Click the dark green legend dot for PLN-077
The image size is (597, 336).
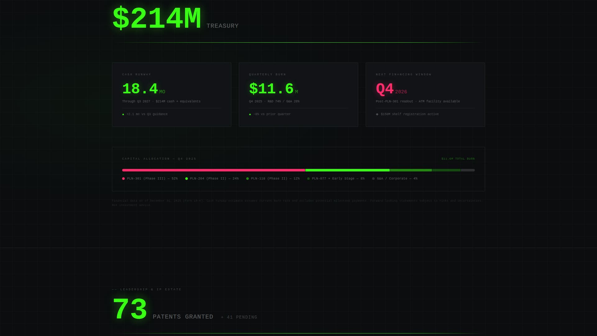(308, 179)
